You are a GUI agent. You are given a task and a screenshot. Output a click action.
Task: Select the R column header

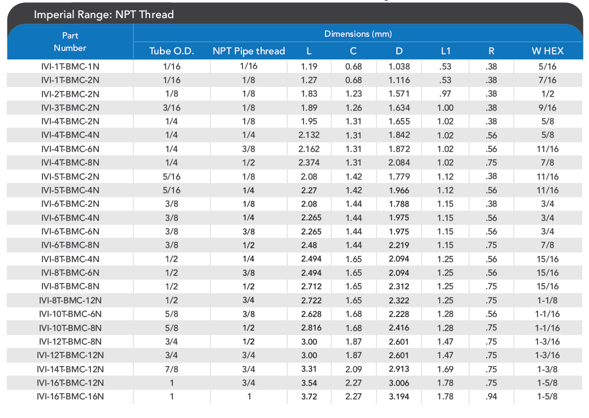point(491,51)
